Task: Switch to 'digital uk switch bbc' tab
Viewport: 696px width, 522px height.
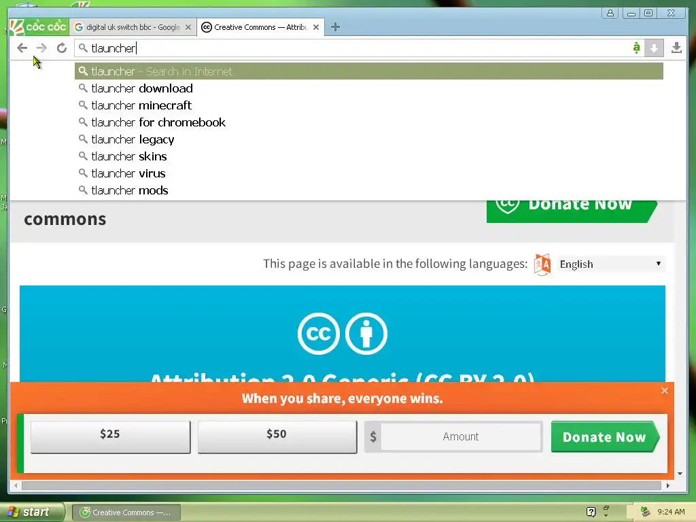Action: (133, 27)
